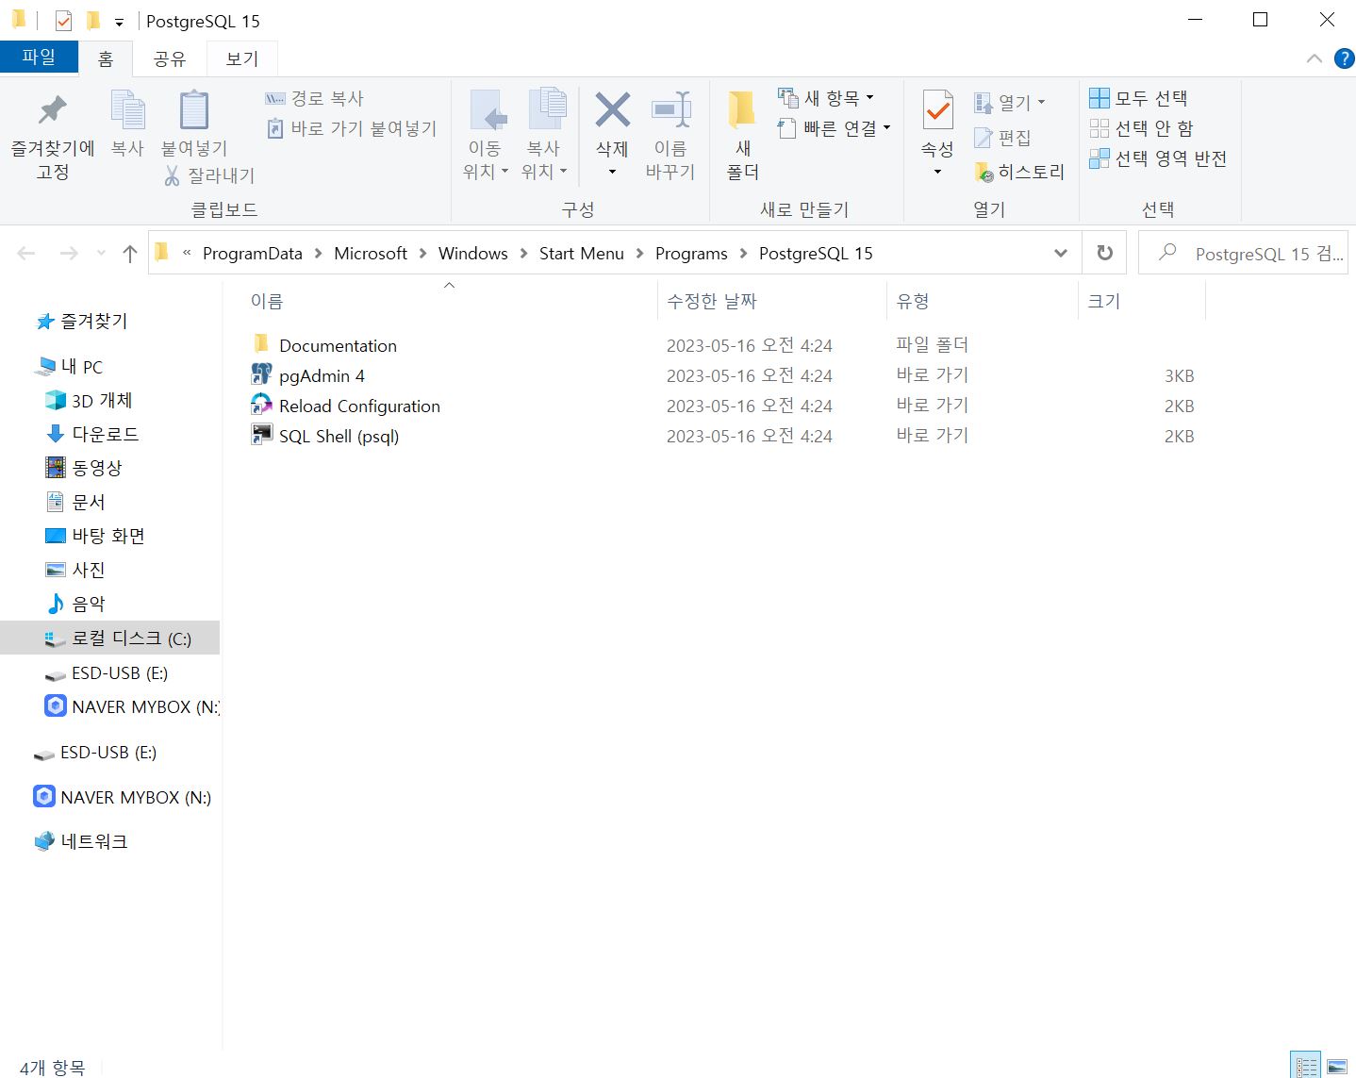
Task: Click the Properties (속성) checkmark icon
Action: coord(937,111)
